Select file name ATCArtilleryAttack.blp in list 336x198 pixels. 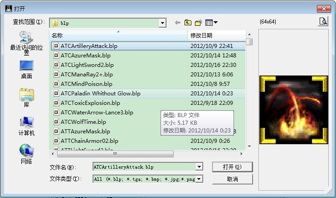(89, 46)
